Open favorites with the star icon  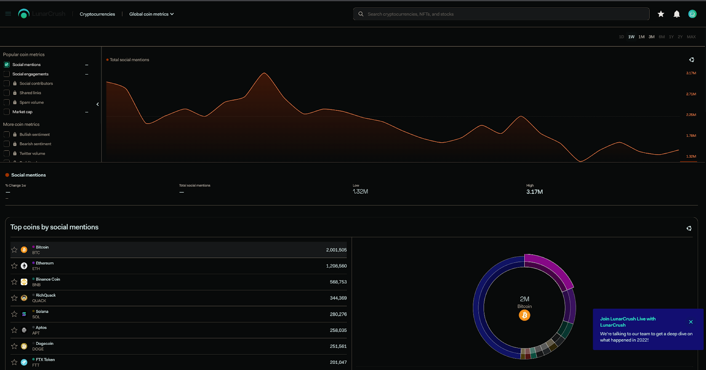[x=661, y=14]
